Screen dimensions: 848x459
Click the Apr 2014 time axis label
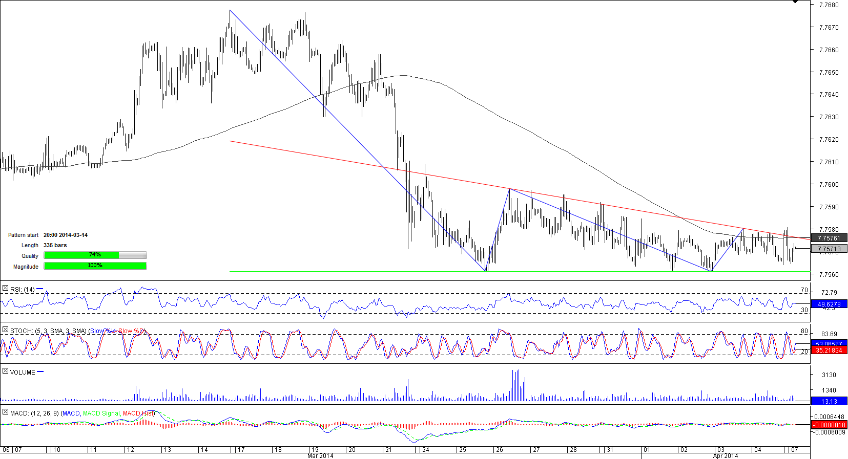(726, 456)
